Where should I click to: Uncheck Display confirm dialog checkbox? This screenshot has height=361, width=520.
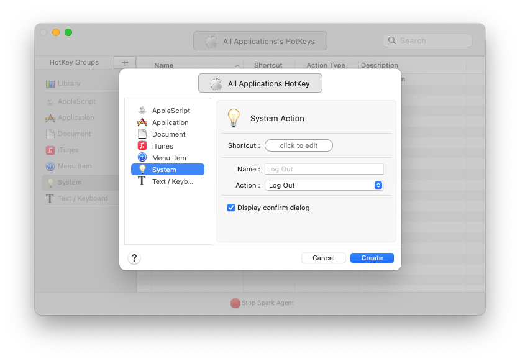click(x=231, y=208)
